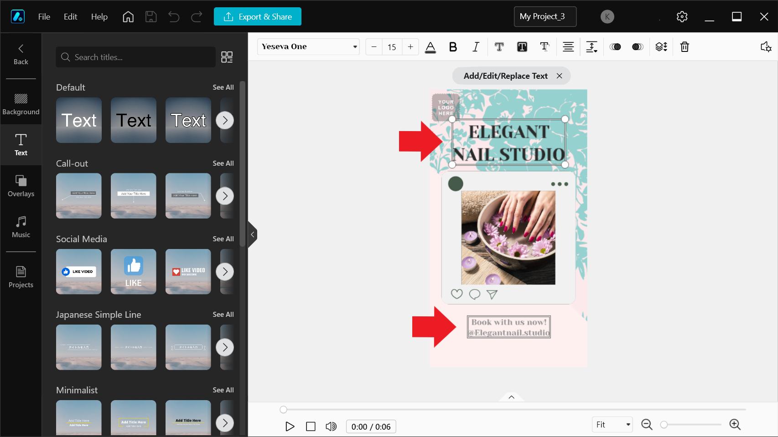Open the text-to-speech settings icon

point(765,47)
